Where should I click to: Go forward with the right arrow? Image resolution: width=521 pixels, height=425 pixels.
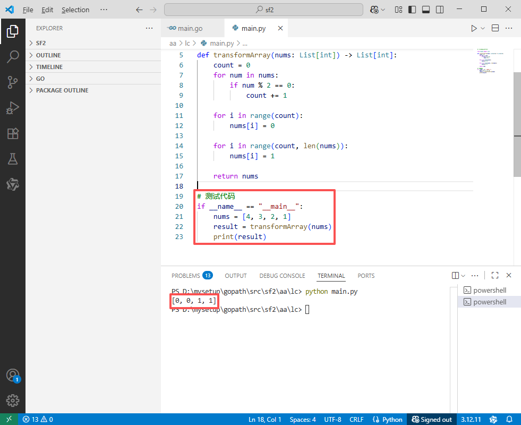point(153,10)
